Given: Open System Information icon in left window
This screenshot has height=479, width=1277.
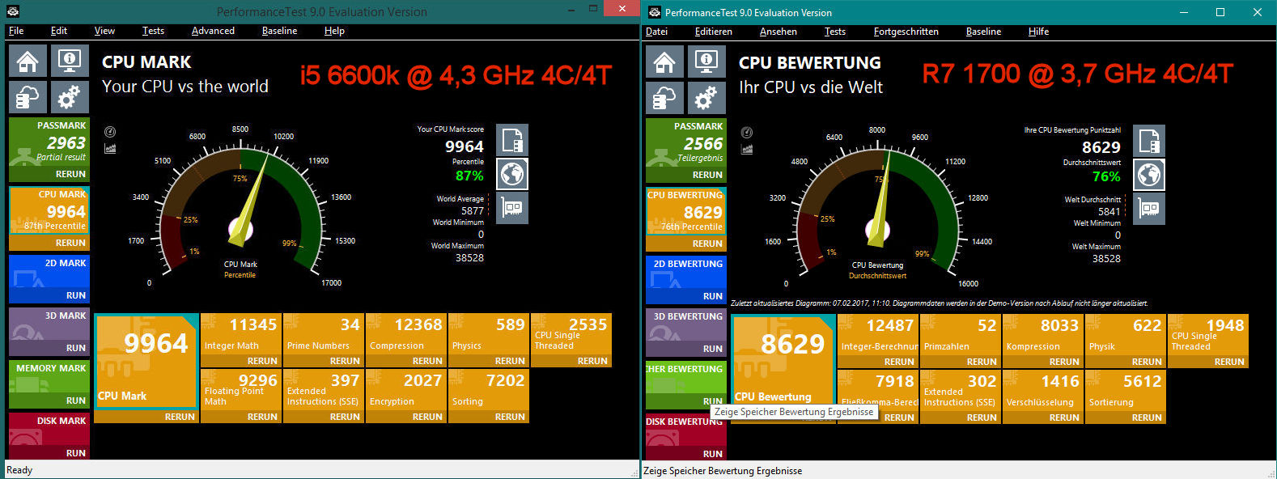Looking at the screenshot, I should pyautogui.click(x=70, y=61).
